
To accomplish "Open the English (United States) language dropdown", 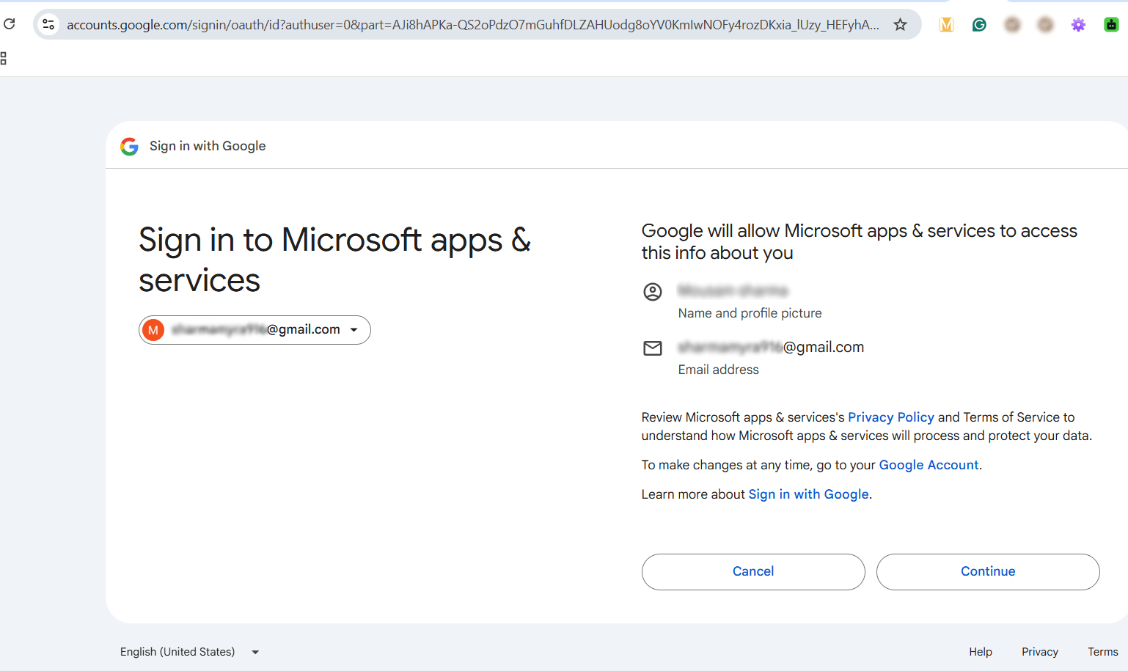I will (x=190, y=652).
